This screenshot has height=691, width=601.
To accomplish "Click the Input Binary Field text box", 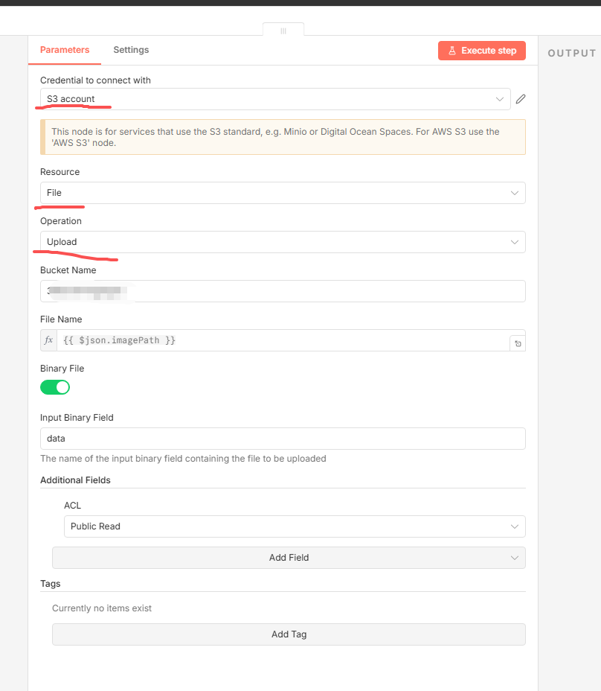I will [x=283, y=439].
